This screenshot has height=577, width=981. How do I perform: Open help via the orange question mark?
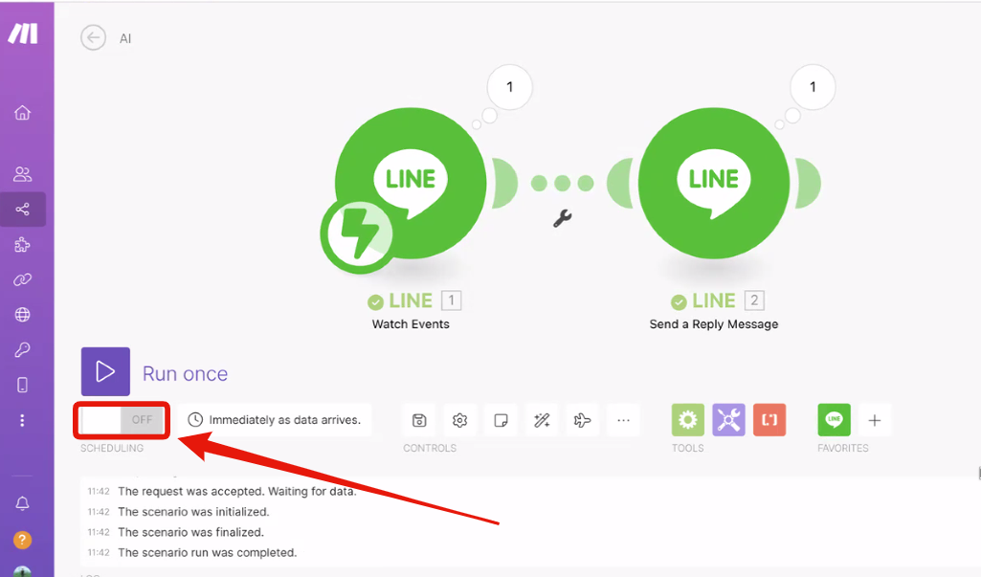[23, 540]
